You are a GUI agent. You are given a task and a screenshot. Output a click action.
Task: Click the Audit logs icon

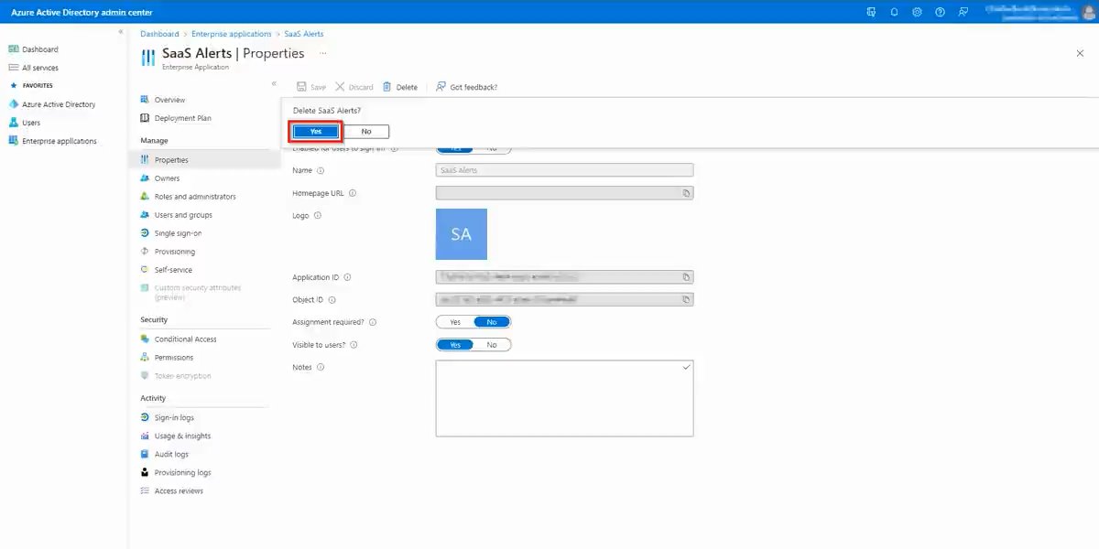(145, 455)
